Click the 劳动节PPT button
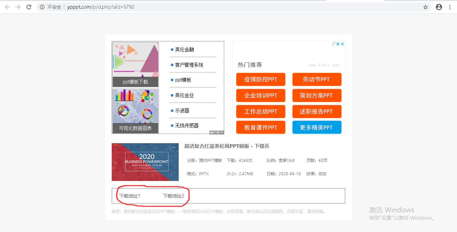This screenshot has width=457, height=232. (317, 79)
